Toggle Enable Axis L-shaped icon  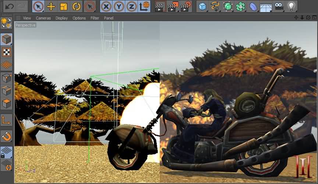coord(6,120)
